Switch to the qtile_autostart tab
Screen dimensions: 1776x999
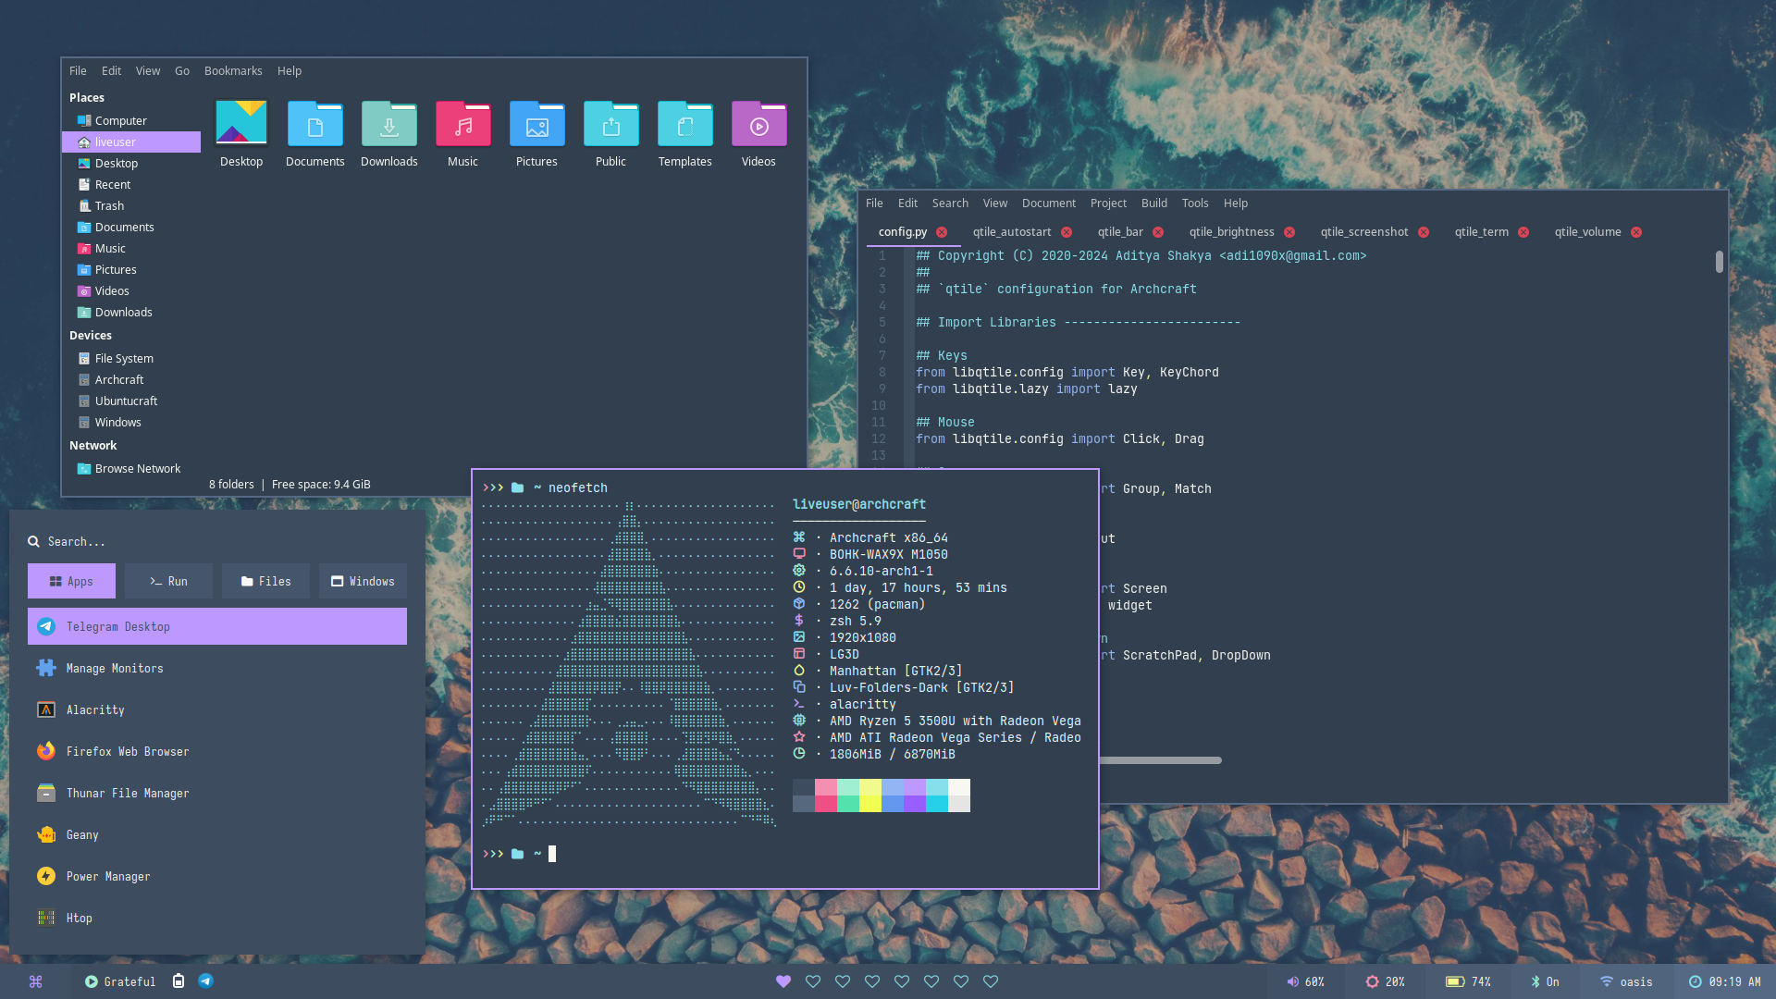(1011, 232)
